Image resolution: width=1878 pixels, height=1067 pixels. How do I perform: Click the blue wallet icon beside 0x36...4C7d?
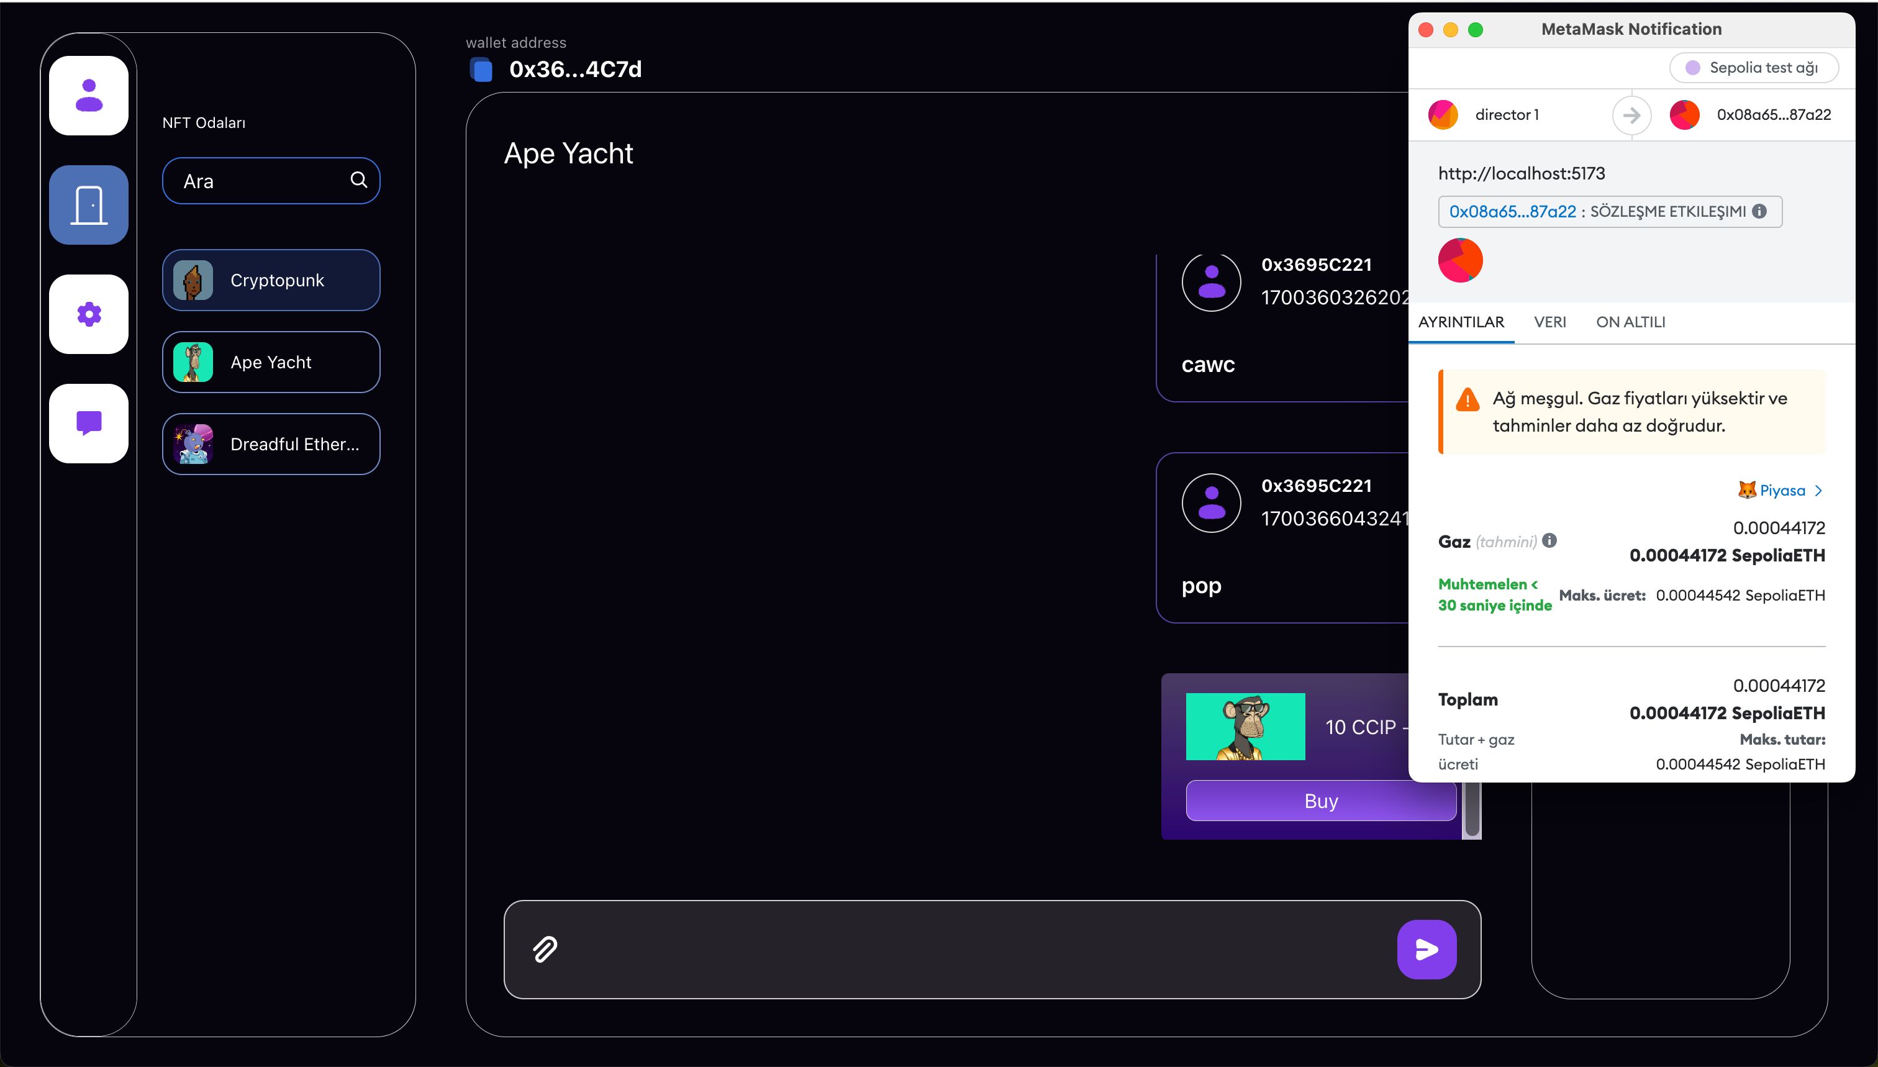pyautogui.click(x=481, y=70)
